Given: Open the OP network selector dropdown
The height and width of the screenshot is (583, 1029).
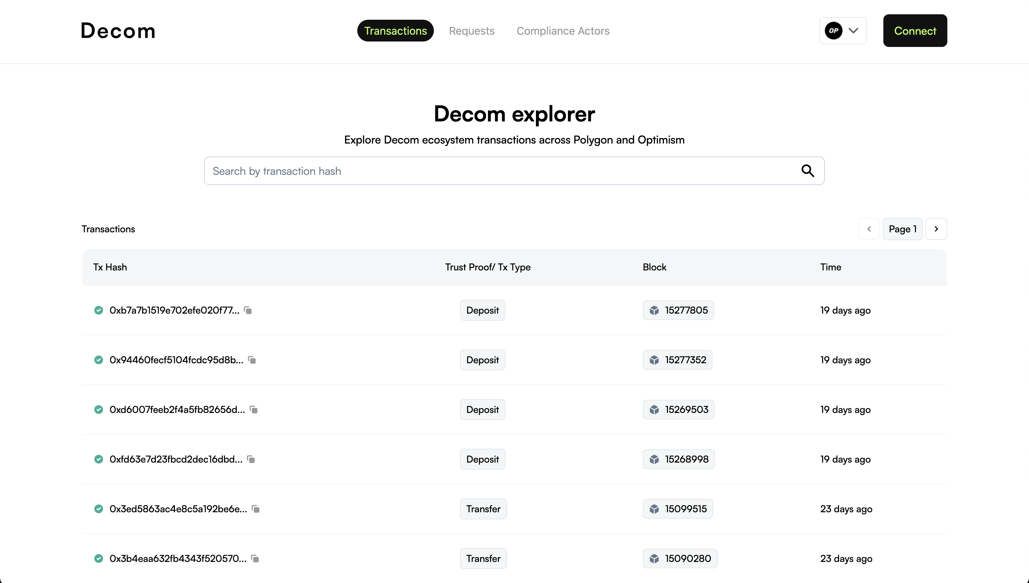Looking at the screenshot, I should pyautogui.click(x=843, y=31).
